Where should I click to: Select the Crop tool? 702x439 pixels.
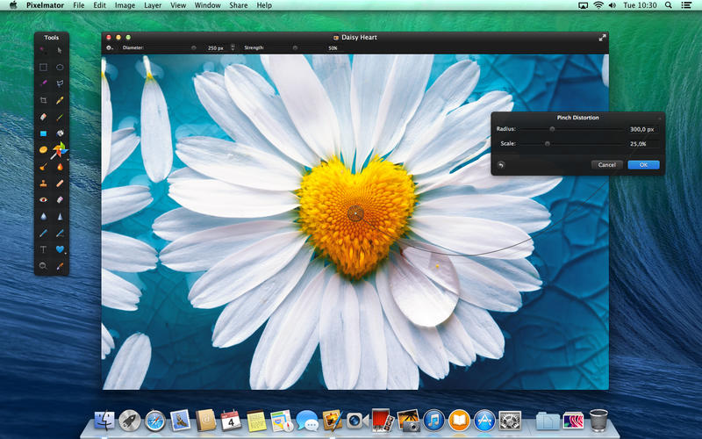pyautogui.click(x=43, y=100)
